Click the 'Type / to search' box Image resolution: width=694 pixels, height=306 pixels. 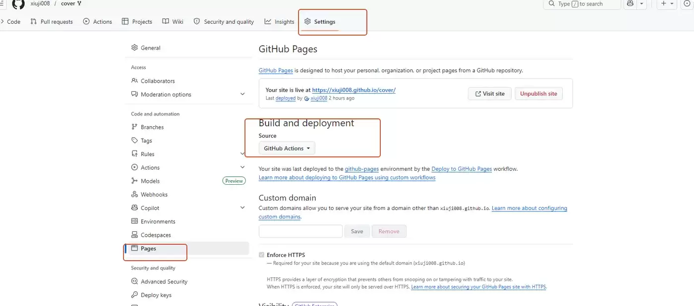click(x=582, y=4)
